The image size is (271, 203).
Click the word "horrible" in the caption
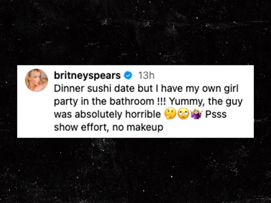(x=143, y=114)
